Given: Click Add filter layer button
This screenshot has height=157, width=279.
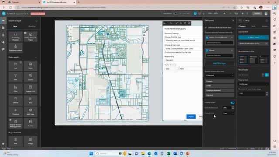Looking at the screenshot, I should point(219,63).
